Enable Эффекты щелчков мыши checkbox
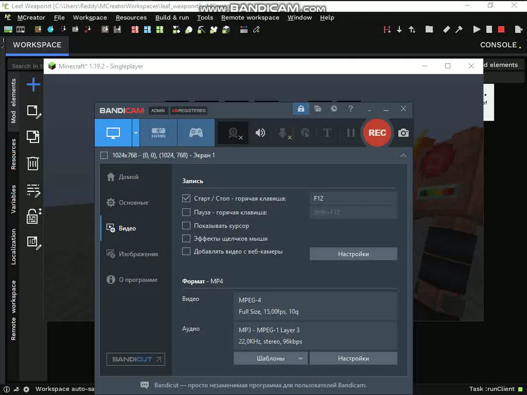 click(x=186, y=239)
